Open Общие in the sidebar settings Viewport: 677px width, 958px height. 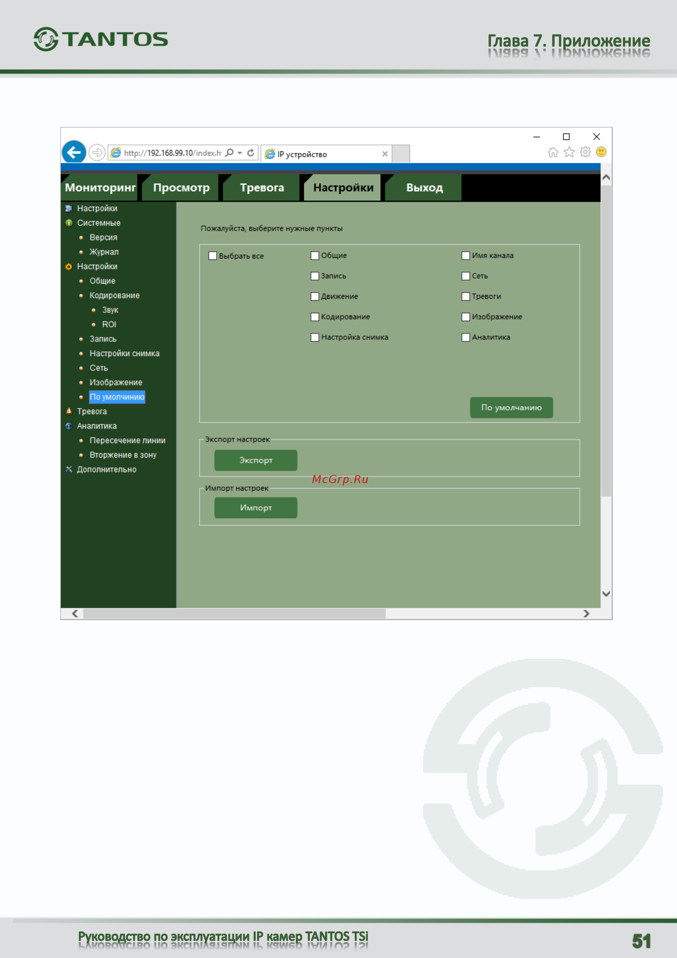tap(102, 281)
